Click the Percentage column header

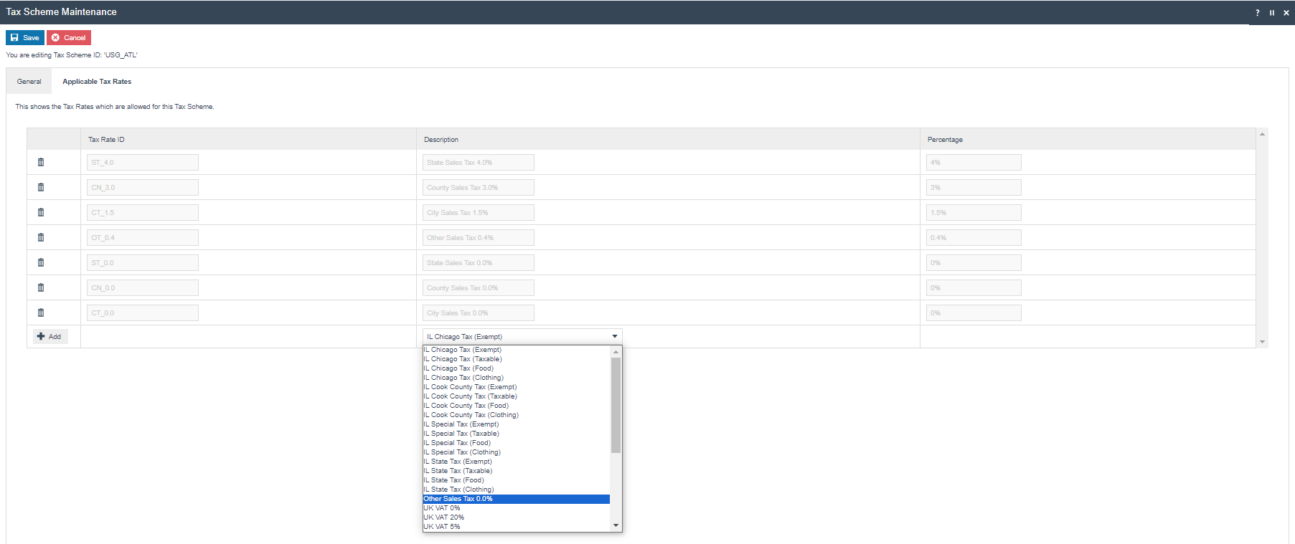1088,139
